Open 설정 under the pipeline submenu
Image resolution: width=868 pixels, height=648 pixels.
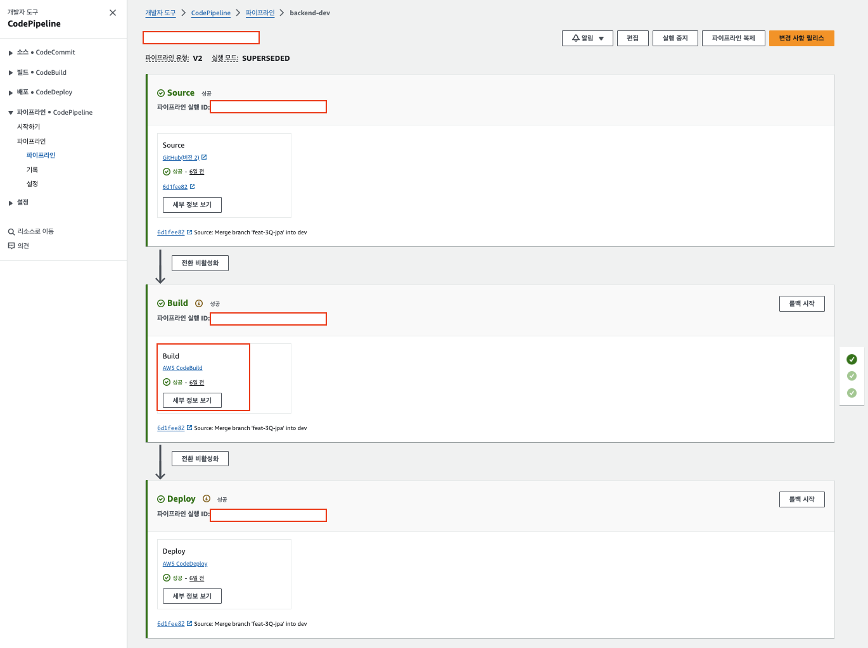click(32, 184)
